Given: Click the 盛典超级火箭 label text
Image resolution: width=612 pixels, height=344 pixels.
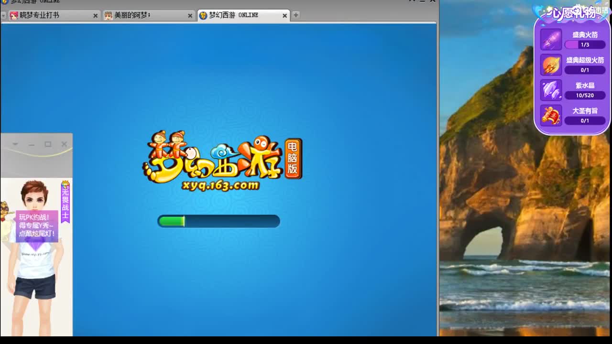Looking at the screenshot, I should (x=585, y=60).
